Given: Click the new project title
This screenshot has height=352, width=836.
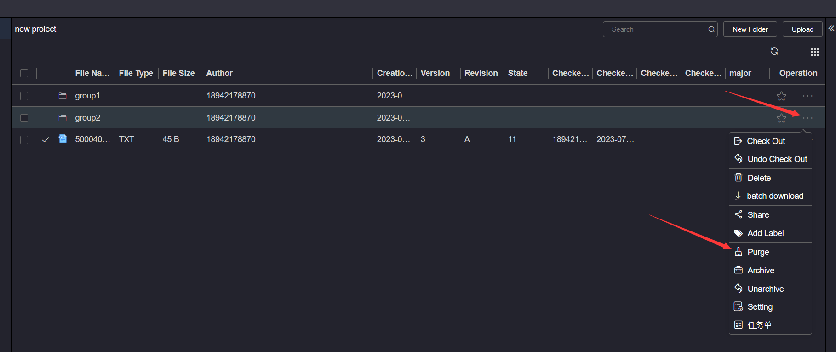Looking at the screenshot, I should (35, 29).
